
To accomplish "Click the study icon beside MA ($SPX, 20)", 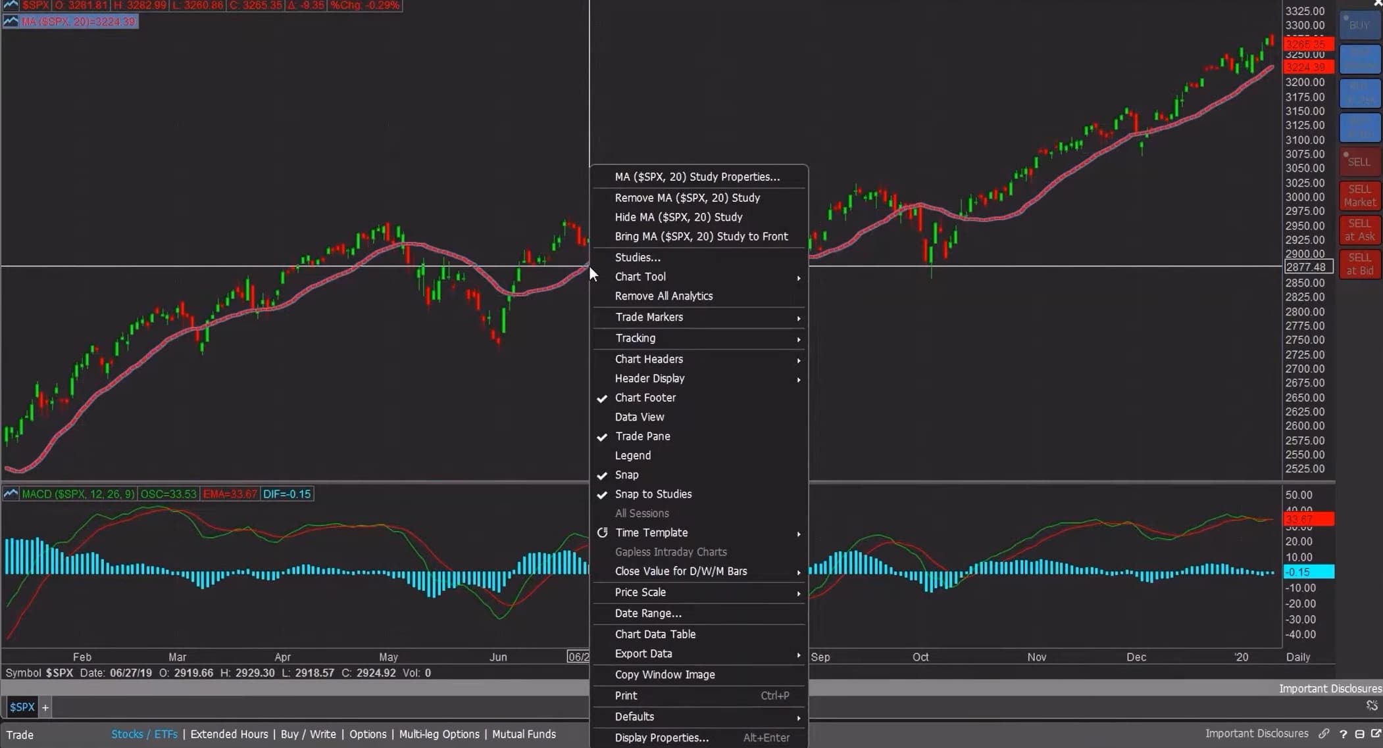I will (11, 22).
